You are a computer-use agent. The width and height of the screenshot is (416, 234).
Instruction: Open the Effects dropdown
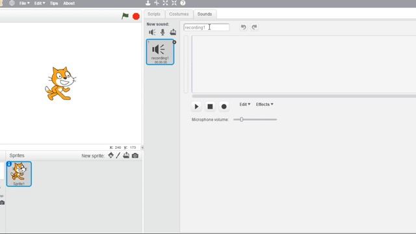[265, 104]
